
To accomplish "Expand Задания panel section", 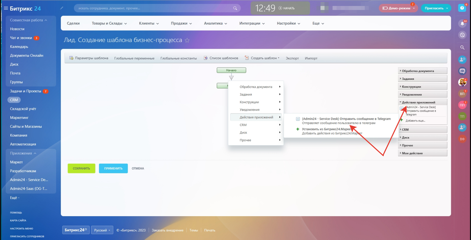I will (x=423, y=79).
